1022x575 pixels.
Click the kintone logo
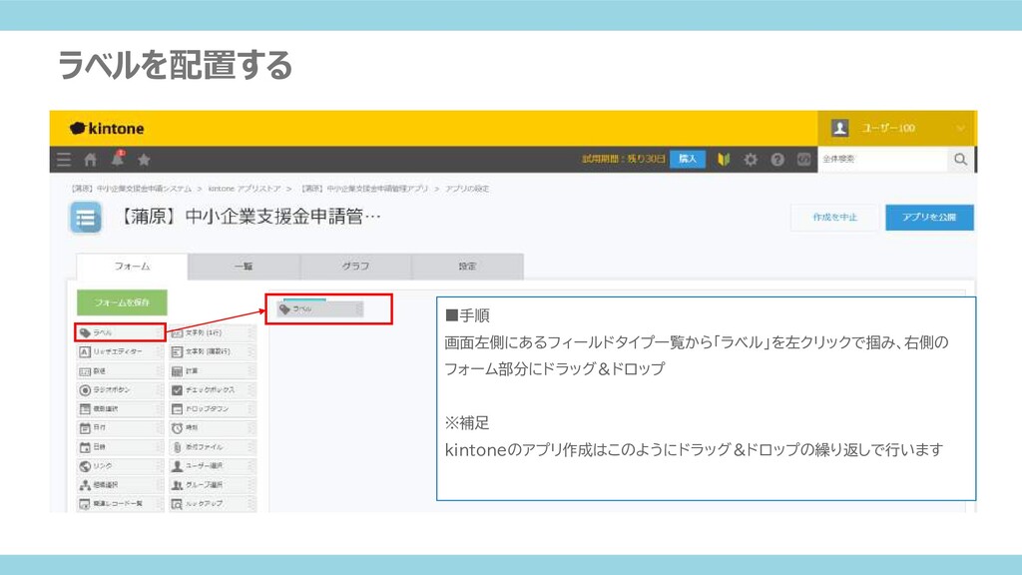coord(107,129)
